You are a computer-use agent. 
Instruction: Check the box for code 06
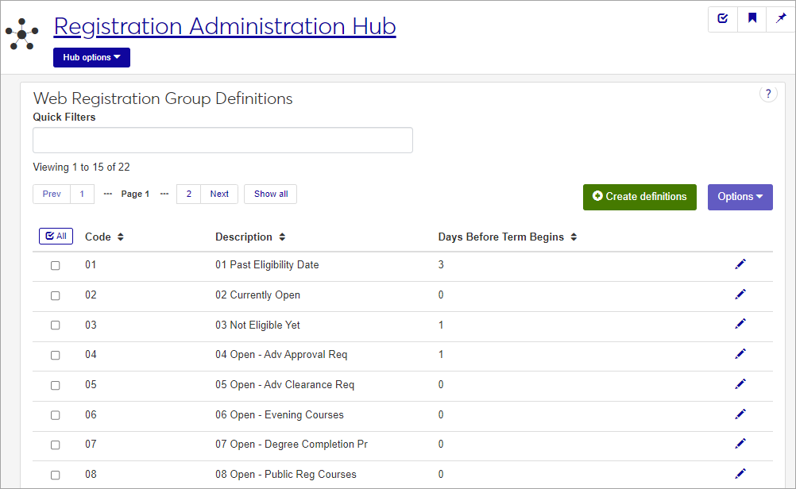tap(56, 415)
